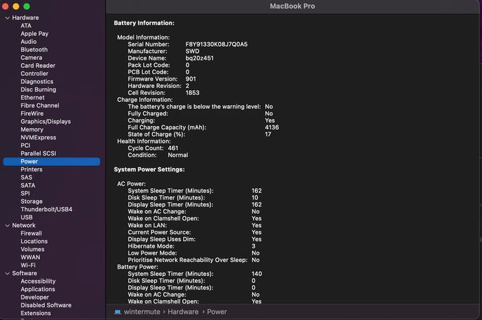
Task: Select SATA in the sidebar
Action: tap(28, 186)
